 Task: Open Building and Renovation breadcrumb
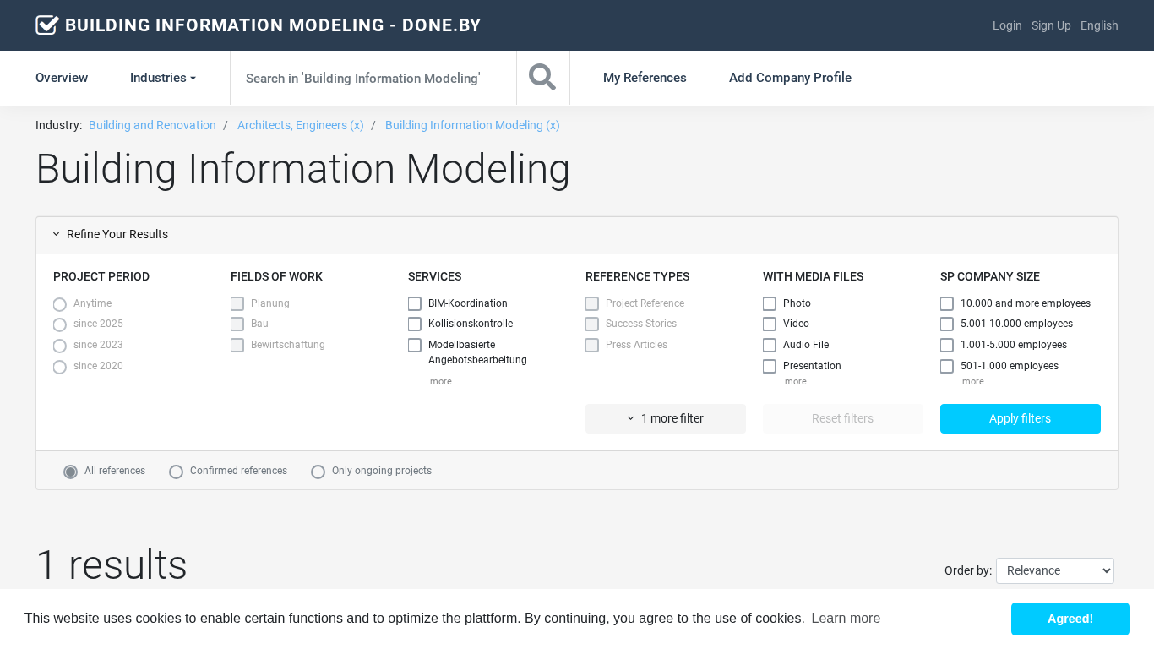[x=152, y=125]
